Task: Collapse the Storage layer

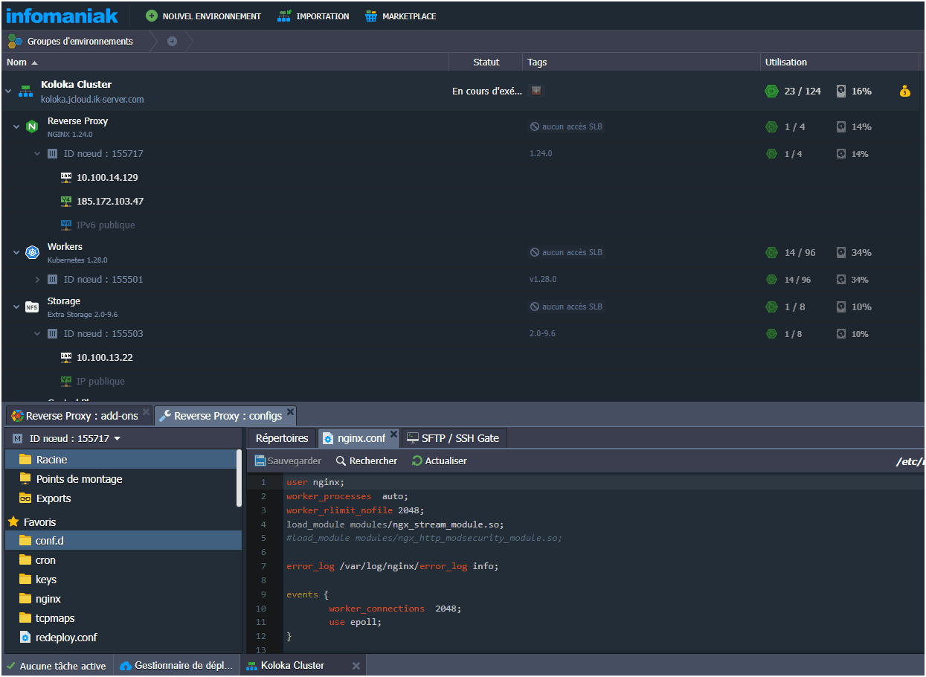Action: [16, 307]
